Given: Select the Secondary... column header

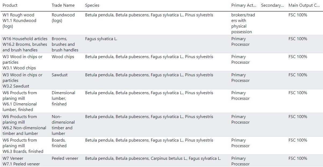Looking at the screenshot, I should (x=272, y=5).
